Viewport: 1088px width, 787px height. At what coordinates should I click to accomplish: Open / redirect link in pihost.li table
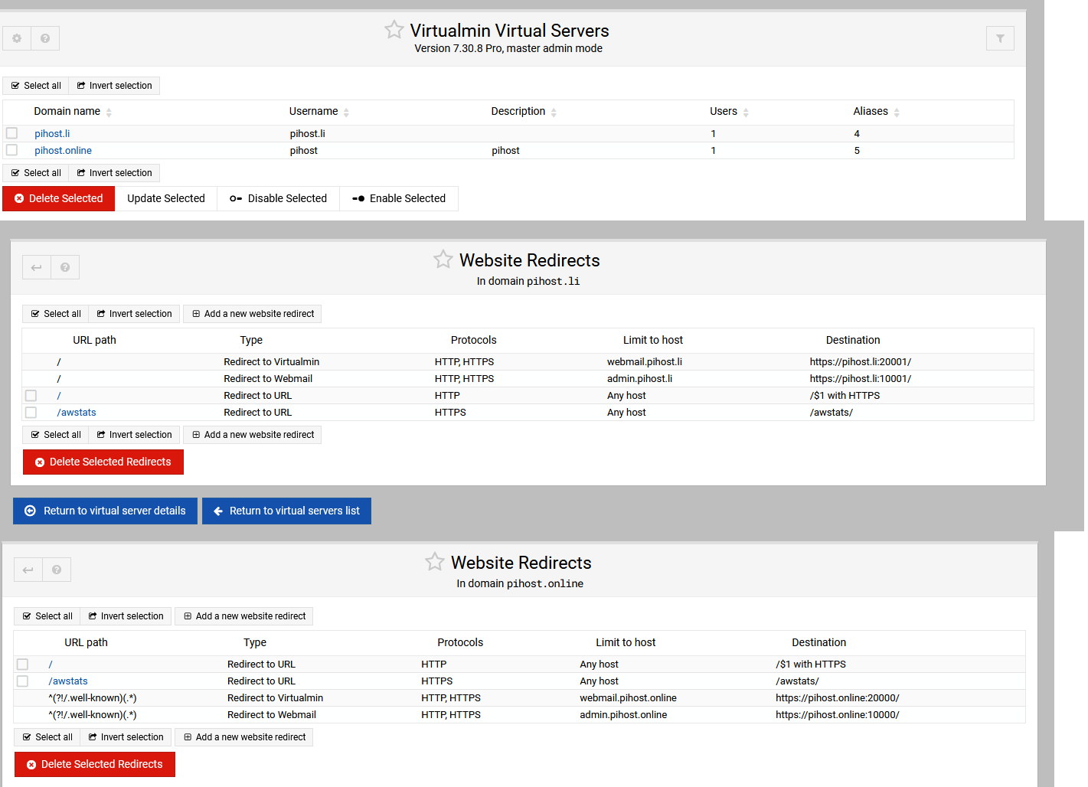(59, 396)
